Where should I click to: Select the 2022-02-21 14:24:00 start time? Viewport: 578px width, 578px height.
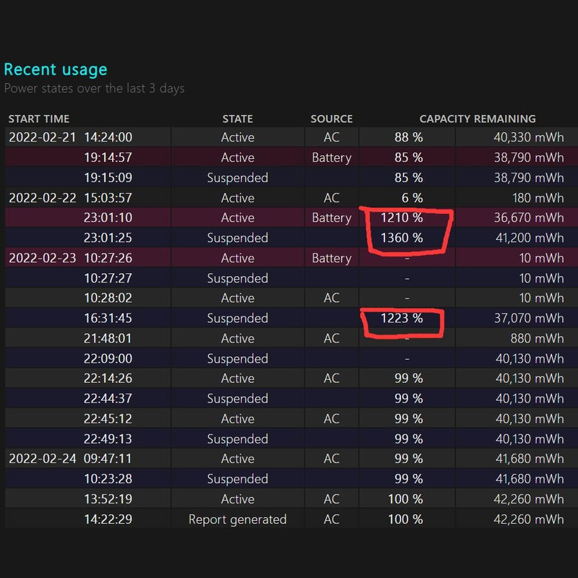pos(70,137)
